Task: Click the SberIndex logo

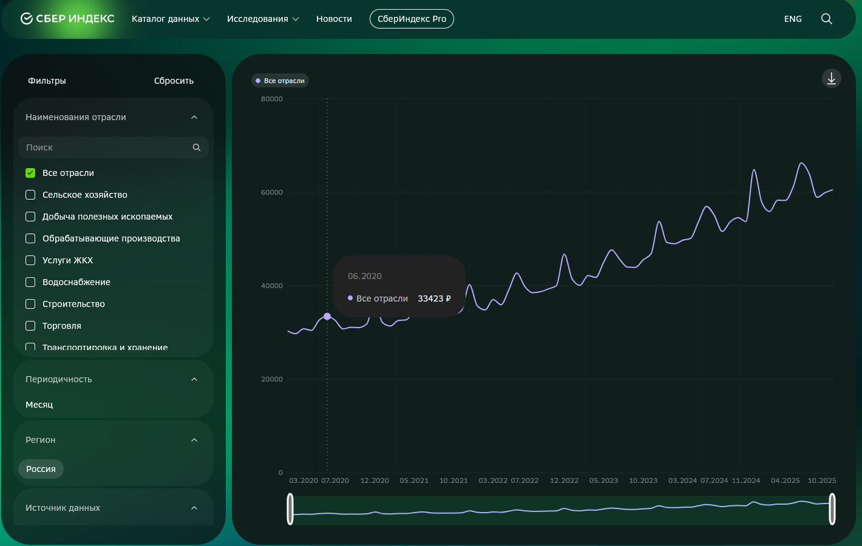Action: pos(67,19)
